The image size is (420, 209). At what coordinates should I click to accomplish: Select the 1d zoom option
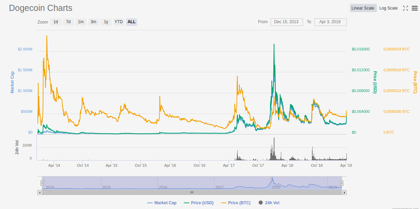click(x=56, y=22)
